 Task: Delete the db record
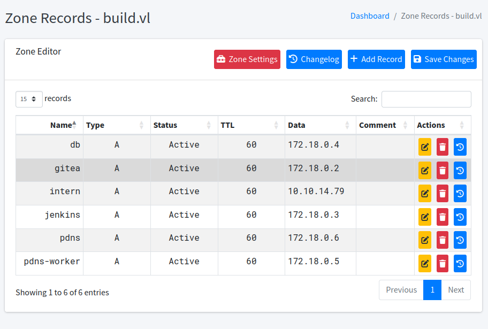point(443,147)
